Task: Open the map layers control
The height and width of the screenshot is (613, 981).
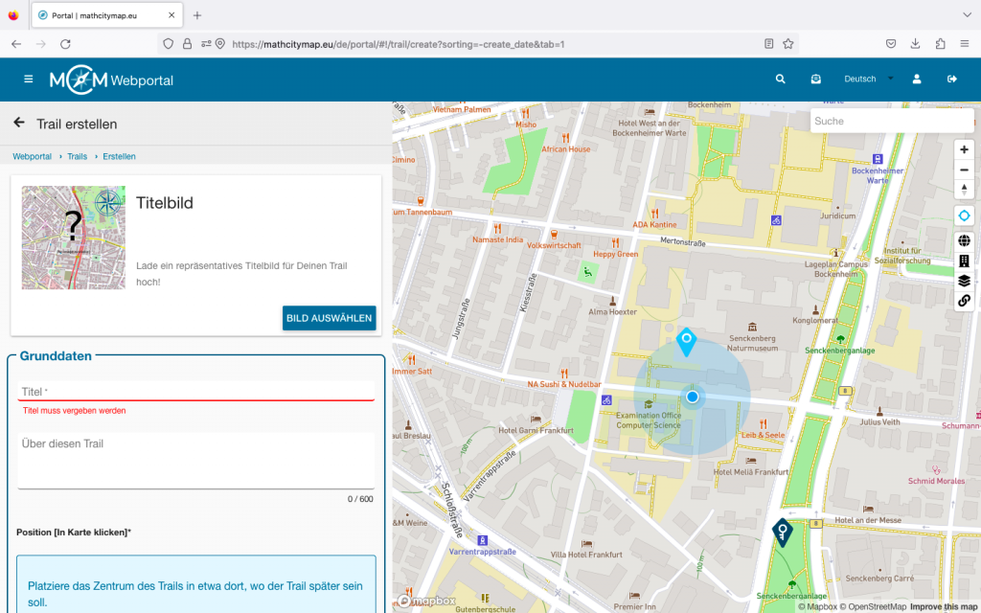Action: [964, 281]
